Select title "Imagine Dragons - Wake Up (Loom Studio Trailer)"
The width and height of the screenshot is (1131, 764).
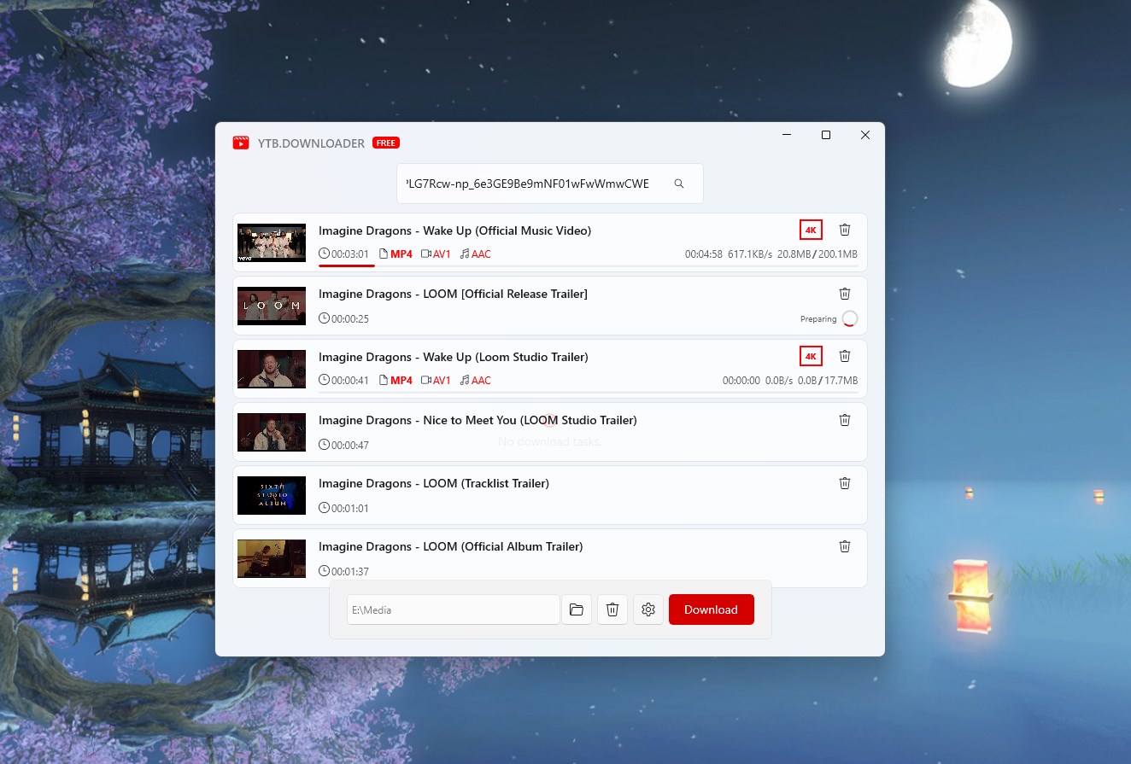[454, 357]
